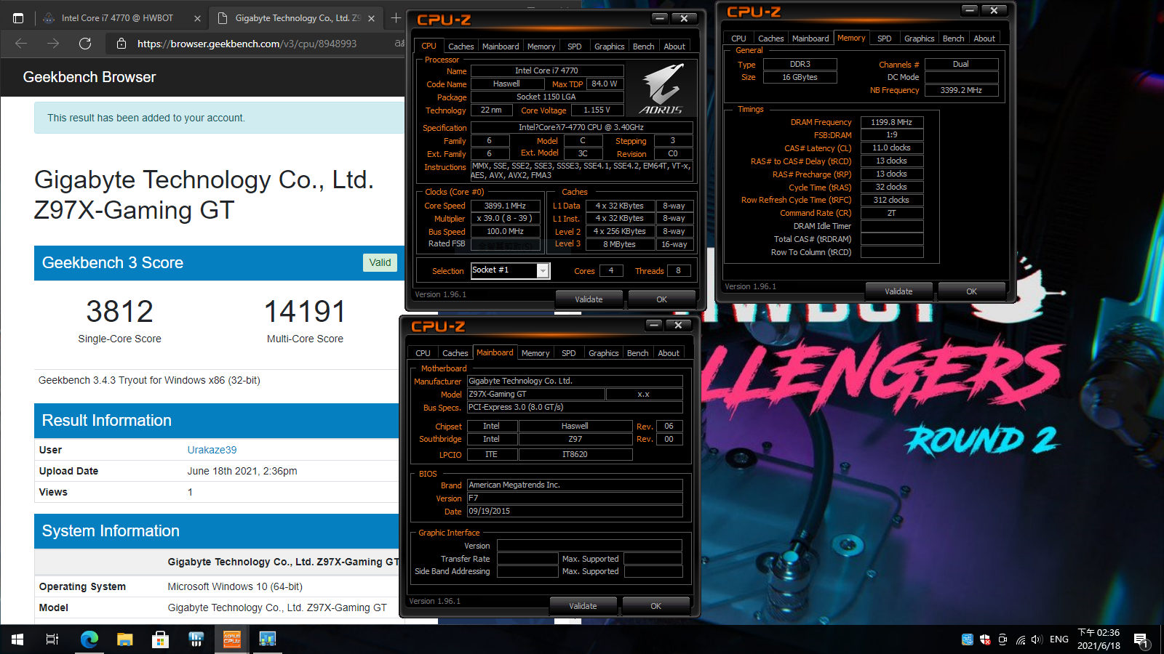
Task: Minimize the CPU-Z Memory window
Action: pos(969,10)
